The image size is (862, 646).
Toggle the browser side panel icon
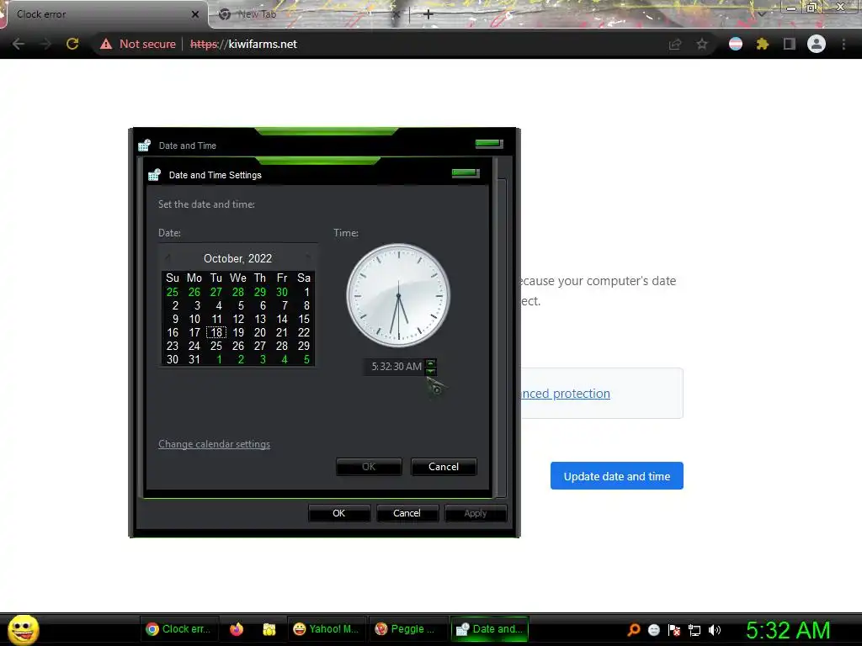point(789,44)
